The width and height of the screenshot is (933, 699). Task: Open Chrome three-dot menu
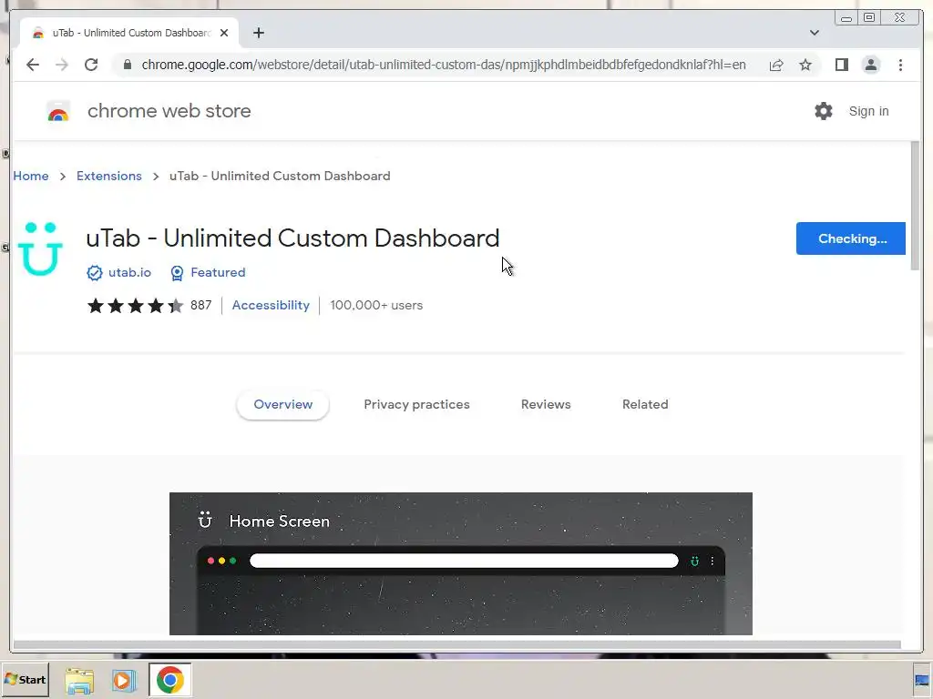click(900, 65)
